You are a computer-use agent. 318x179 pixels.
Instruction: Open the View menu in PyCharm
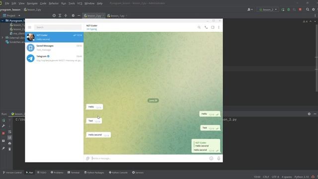21,3
